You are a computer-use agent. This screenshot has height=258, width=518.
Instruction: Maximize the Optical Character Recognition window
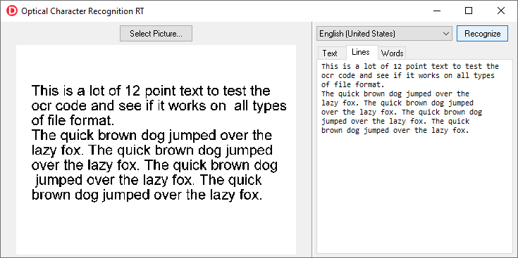(x=469, y=11)
